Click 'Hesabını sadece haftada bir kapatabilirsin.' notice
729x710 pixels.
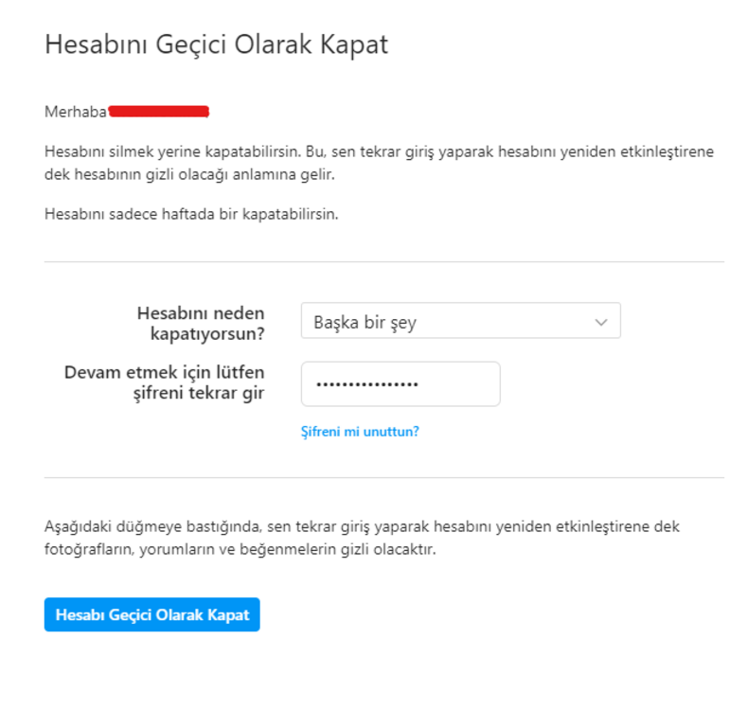pyautogui.click(x=190, y=214)
